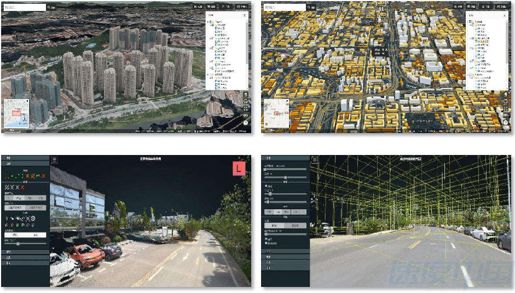Click the red L badge in parking lot view
Viewport: 515px width, 293px height.
click(x=239, y=169)
